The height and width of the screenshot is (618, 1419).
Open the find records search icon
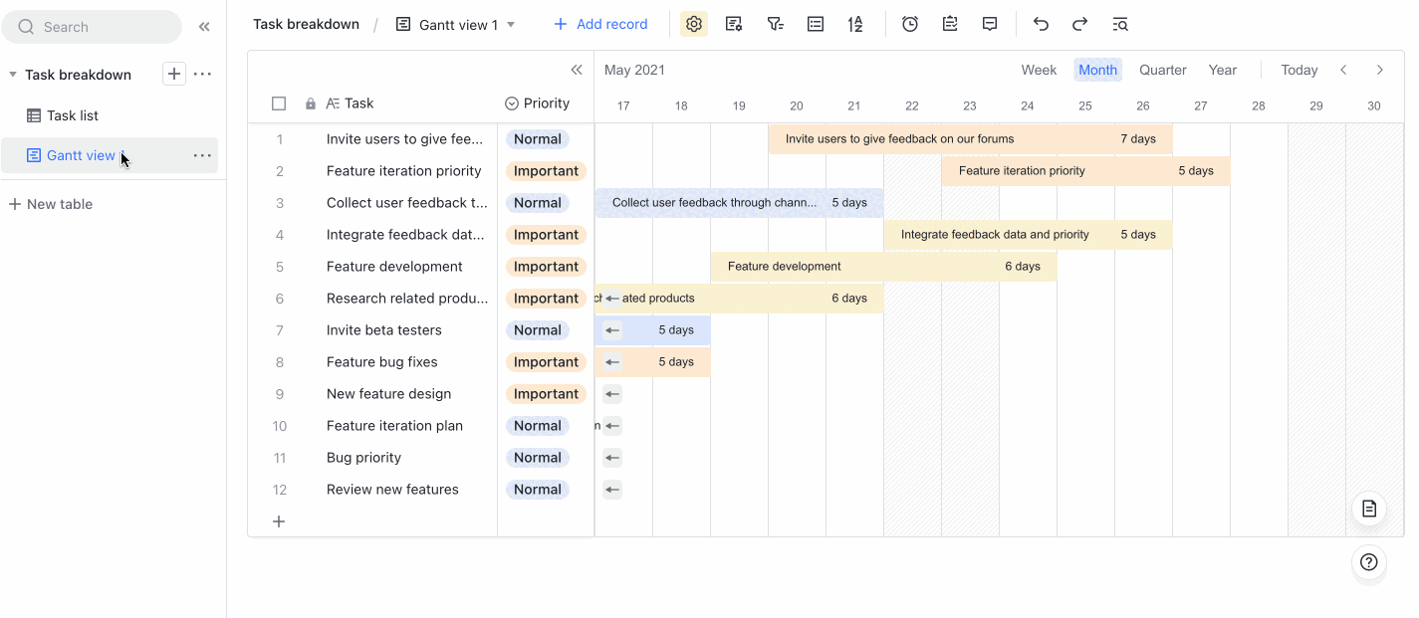pyautogui.click(x=1120, y=25)
